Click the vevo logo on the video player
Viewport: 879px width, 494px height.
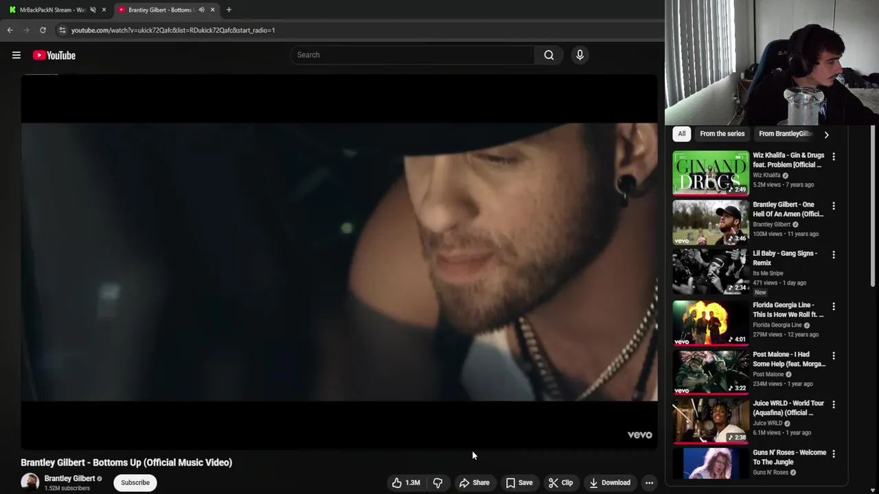[x=639, y=434]
